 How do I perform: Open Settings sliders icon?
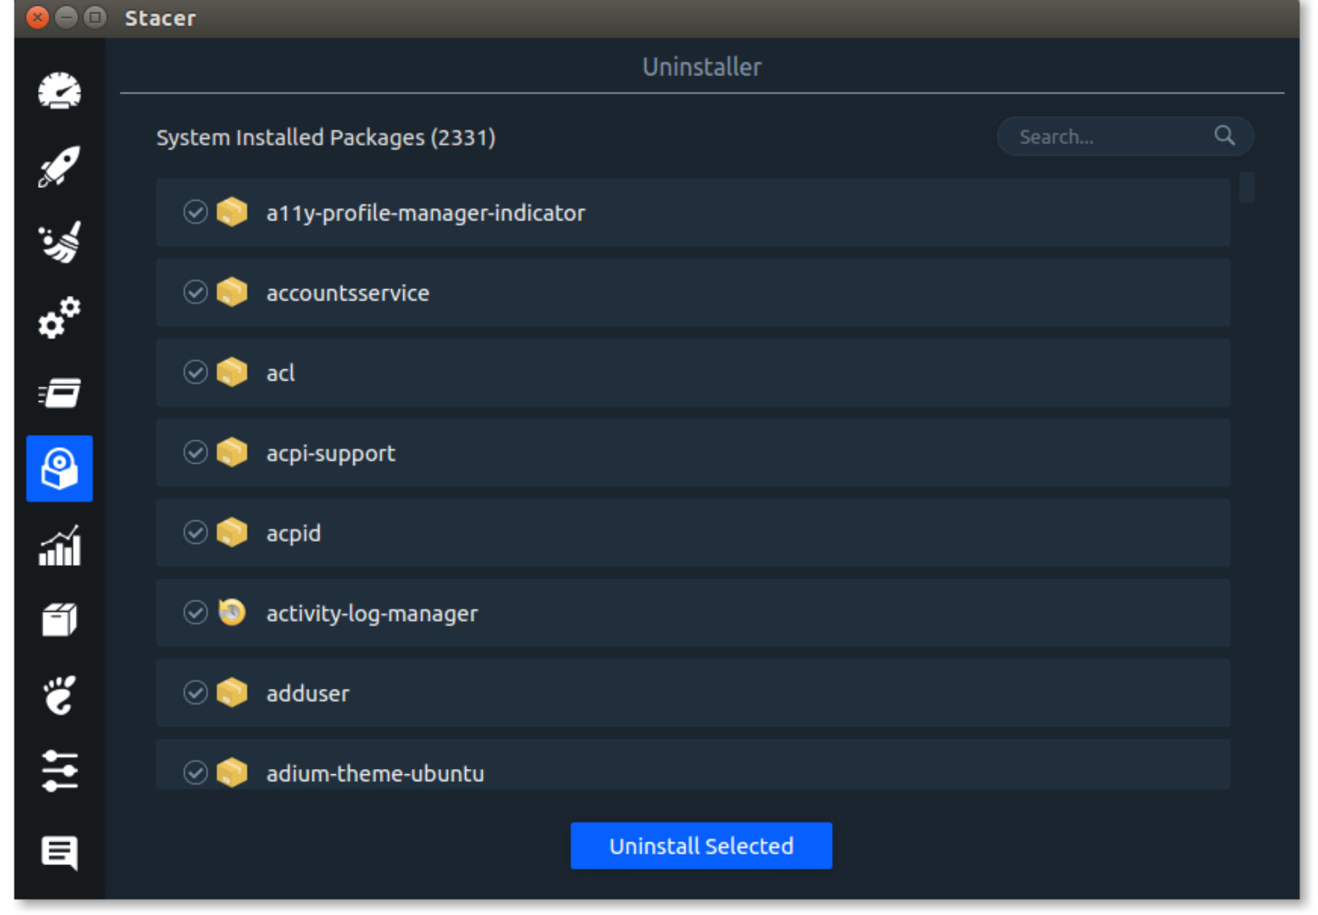59,771
